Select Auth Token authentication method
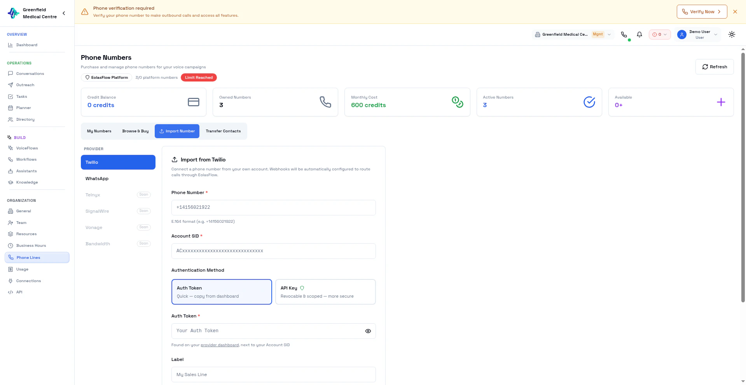The width and height of the screenshot is (746, 385). click(222, 292)
